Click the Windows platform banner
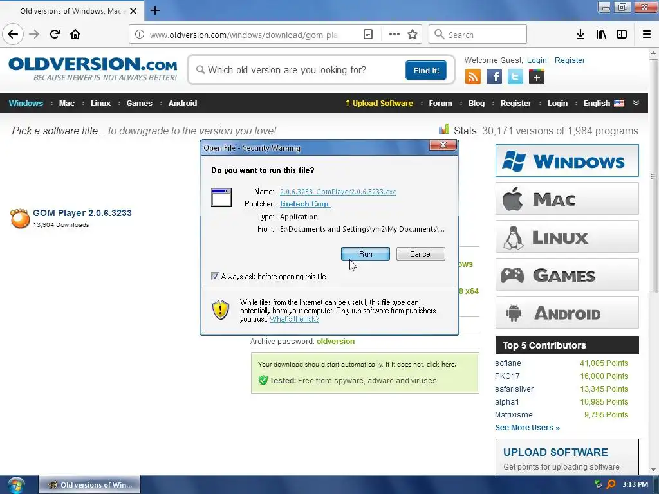Screen dimensions: 659x494 tap(567, 160)
